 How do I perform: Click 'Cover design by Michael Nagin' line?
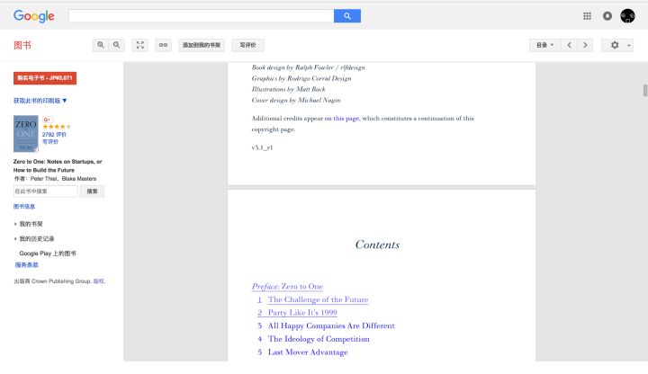pyautogui.click(x=296, y=100)
